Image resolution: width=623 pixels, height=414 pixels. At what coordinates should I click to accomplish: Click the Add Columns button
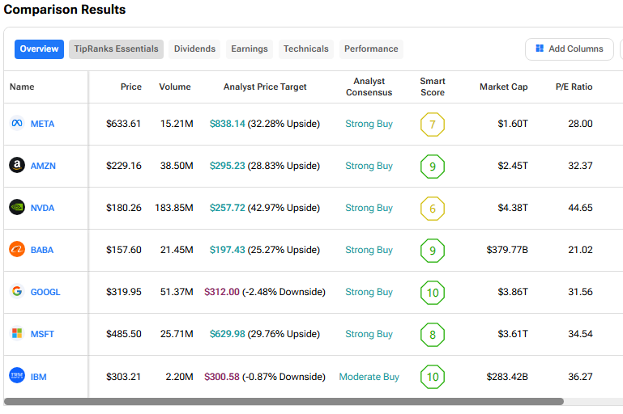[x=569, y=49]
